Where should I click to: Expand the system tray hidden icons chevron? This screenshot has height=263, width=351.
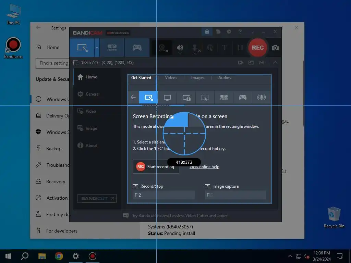coord(290,256)
